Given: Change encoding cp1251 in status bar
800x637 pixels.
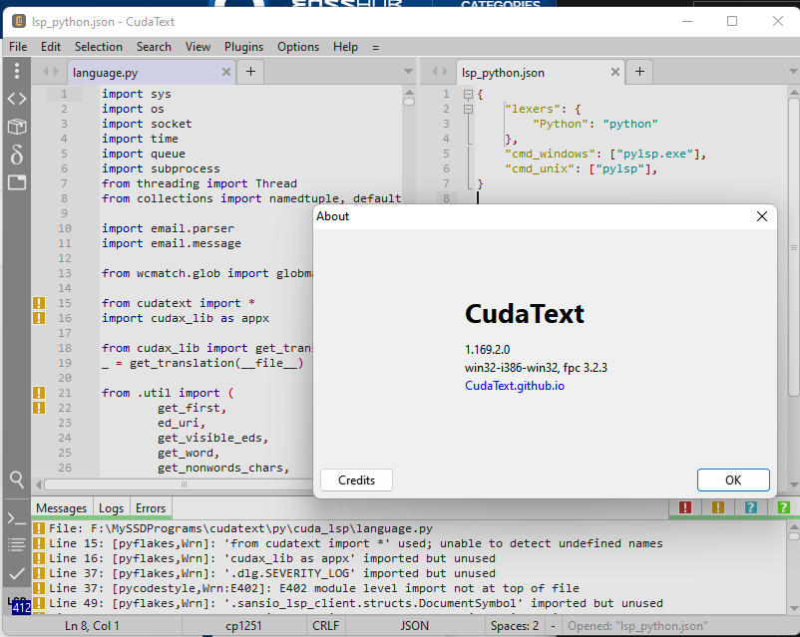Looking at the screenshot, I should point(243,626).
